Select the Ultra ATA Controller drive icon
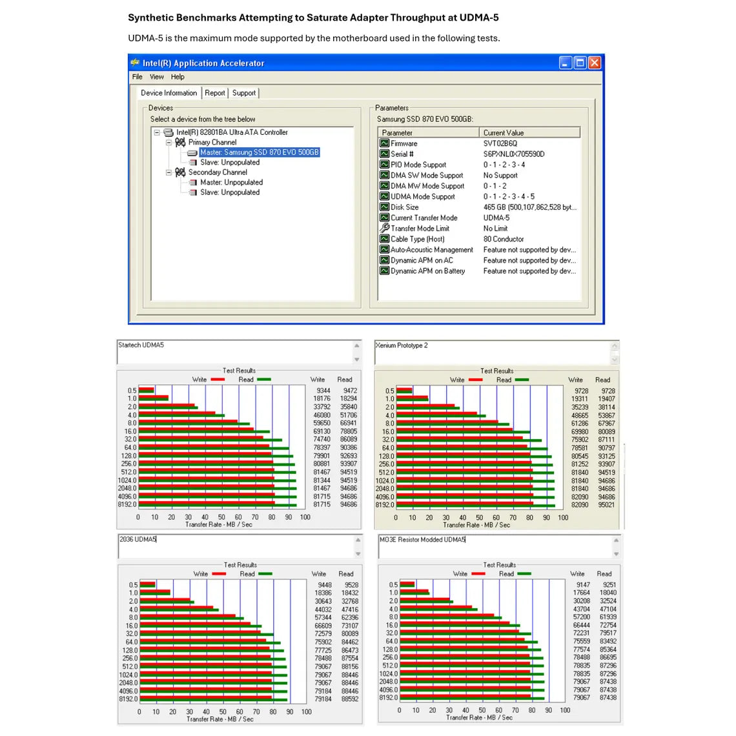Screen dimensions: 736x736 (169, 132)
